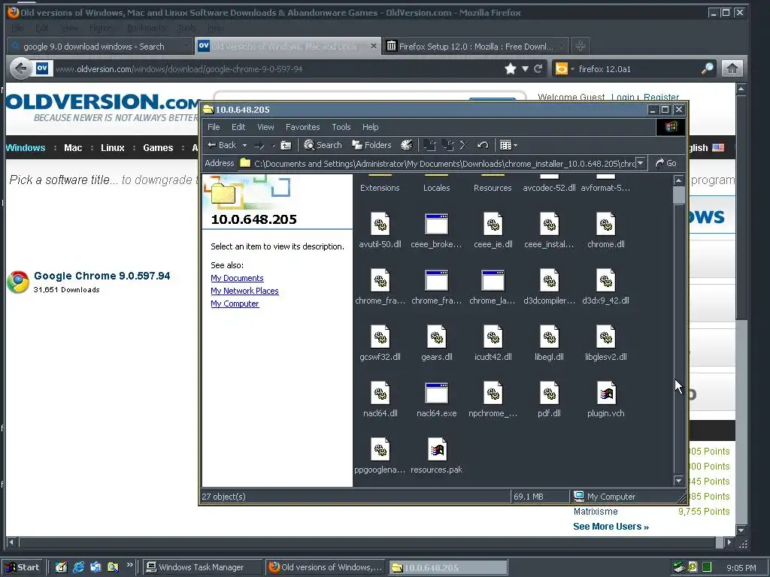The height and width of the screenshot is (577, 770).
Task: Select plugin.vch file icon
Action: pyautogui.click(x=606, y=394)
